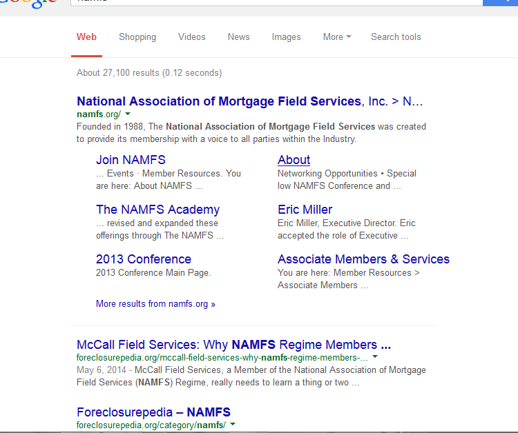Image resolution: width=518 pixels, height=433 pixels.
Task: Open Foreclosurepedia – NAMFS result title
Action: coord(153,412)
